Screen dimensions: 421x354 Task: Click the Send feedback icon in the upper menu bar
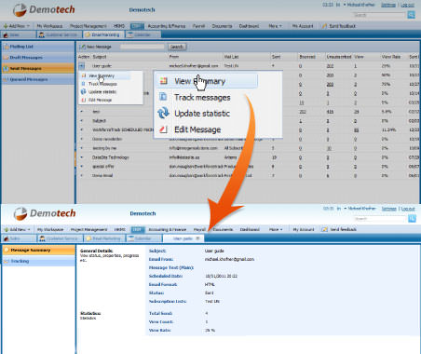tap(324, 26)
